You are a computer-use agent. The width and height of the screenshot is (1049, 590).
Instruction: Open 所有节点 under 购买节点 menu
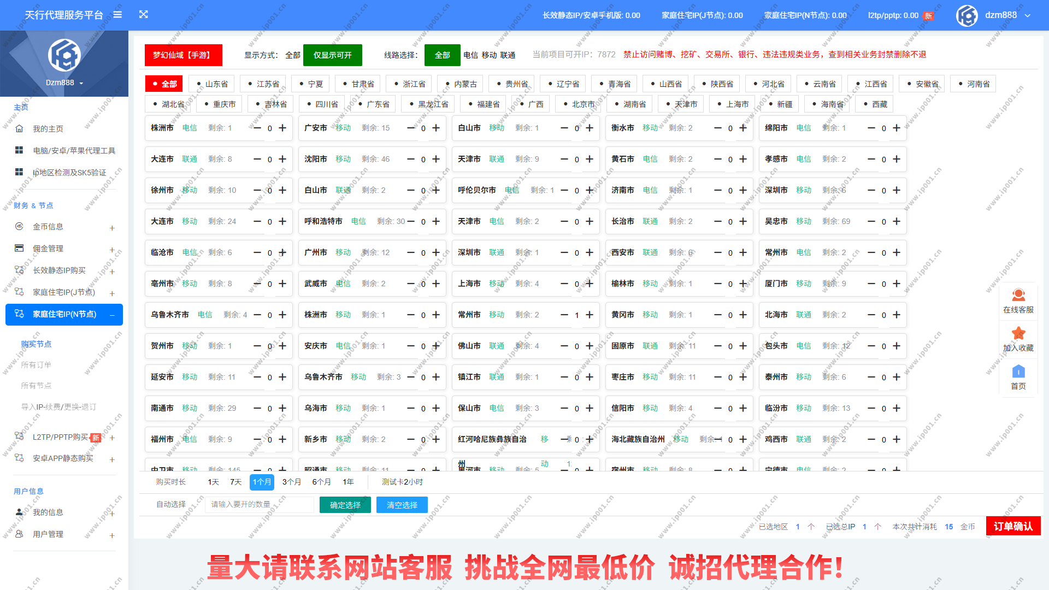[x=36, y=386]
